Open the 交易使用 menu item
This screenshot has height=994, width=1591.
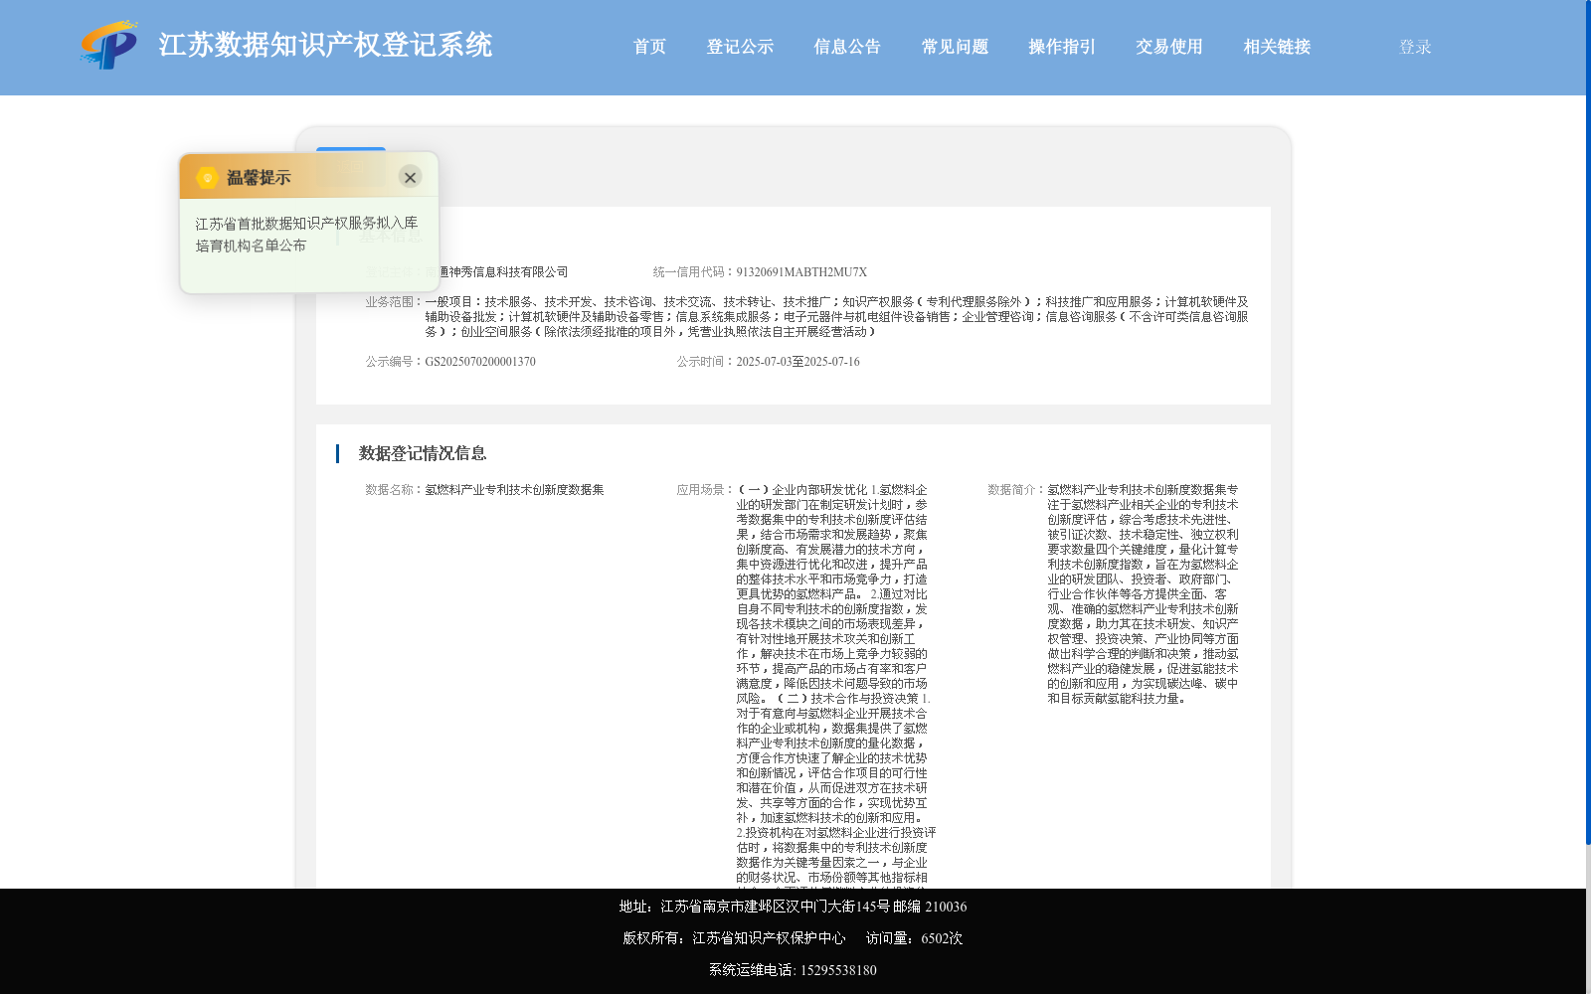[1169, 47]
